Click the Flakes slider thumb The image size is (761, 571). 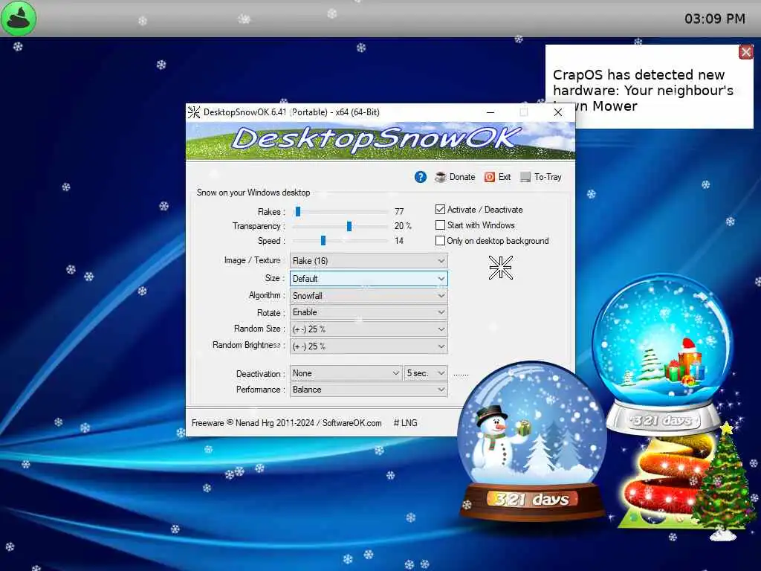click(x=298, y=211)
